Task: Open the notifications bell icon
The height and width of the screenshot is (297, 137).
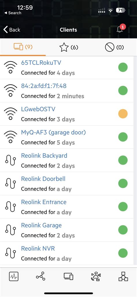Action: pos(120,29)
